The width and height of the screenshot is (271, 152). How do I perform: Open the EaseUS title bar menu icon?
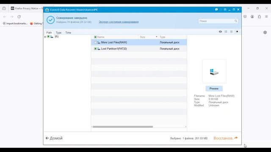point(225,10)
